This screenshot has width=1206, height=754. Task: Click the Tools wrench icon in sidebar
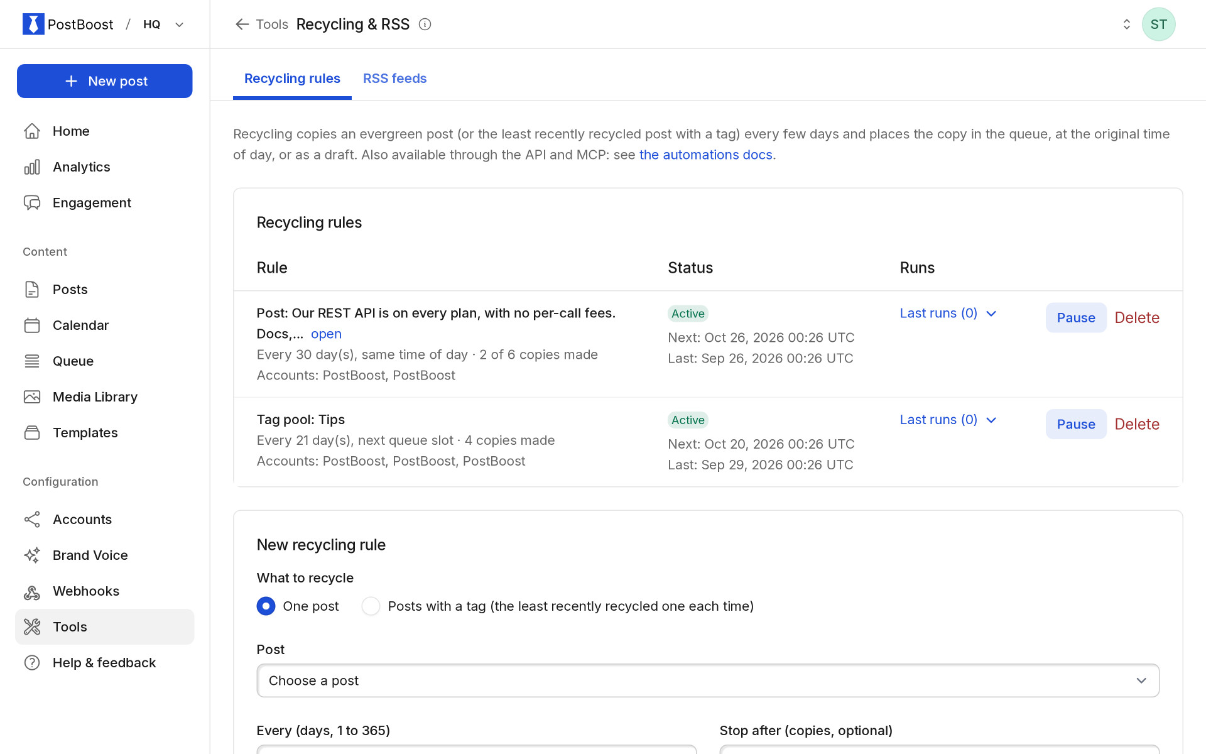[32, 626]
